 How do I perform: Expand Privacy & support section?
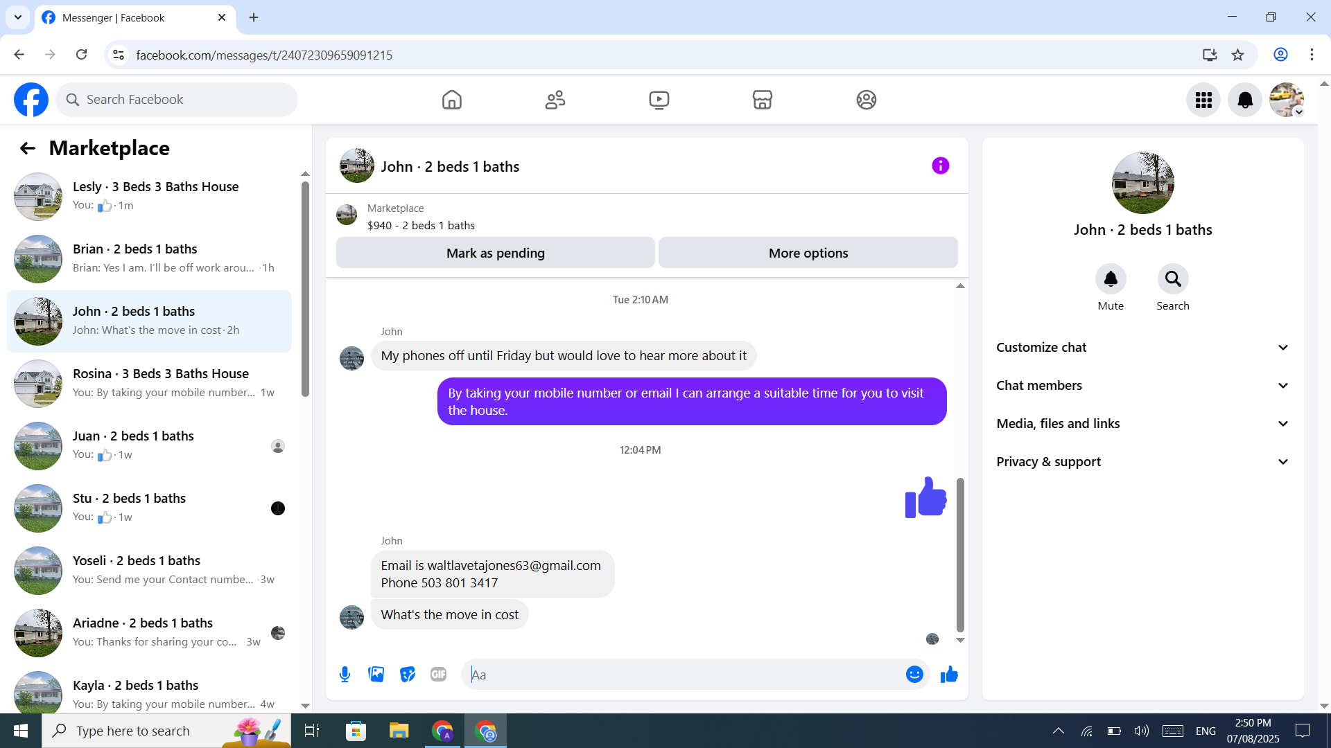[x=1142, y=462]
